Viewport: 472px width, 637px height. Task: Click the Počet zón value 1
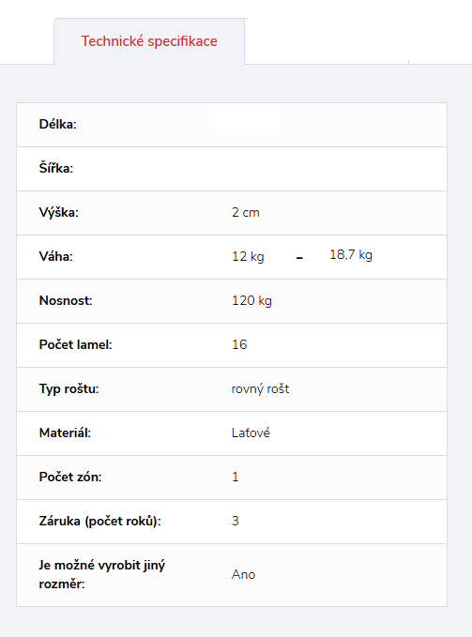(236, 477)
